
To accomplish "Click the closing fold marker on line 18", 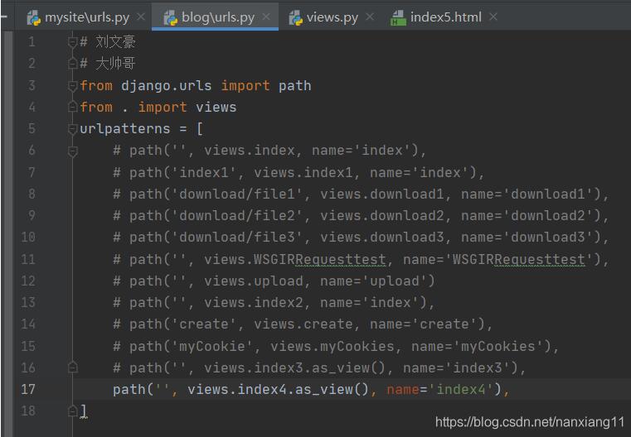I will (x=73, y=410).
